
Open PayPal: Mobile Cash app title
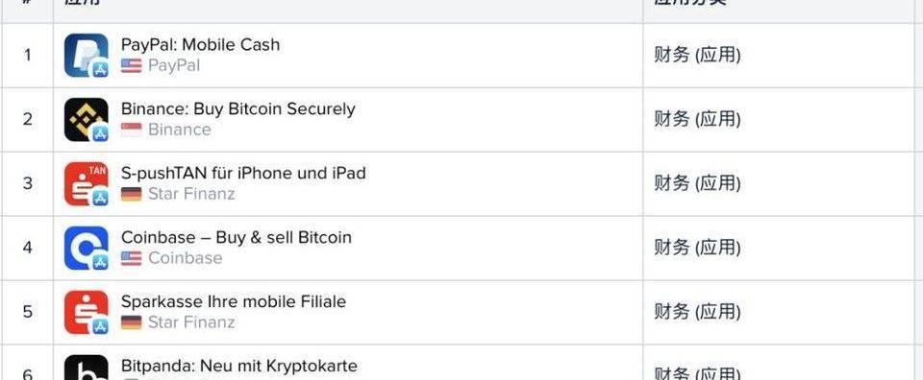click(201, 45)
